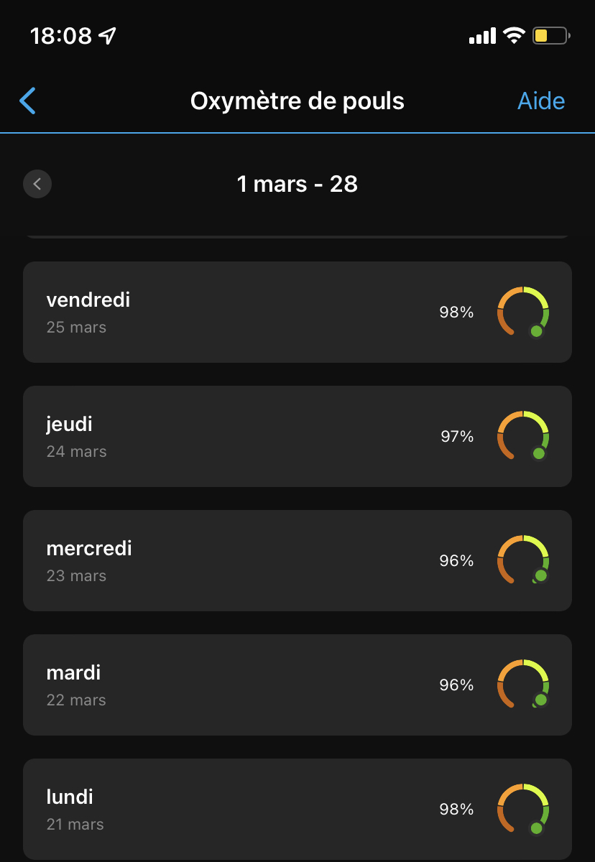Tap the 18:08 clock in status bar
The width and height of the screenshot is (595, 862).
tap(61, 35)
